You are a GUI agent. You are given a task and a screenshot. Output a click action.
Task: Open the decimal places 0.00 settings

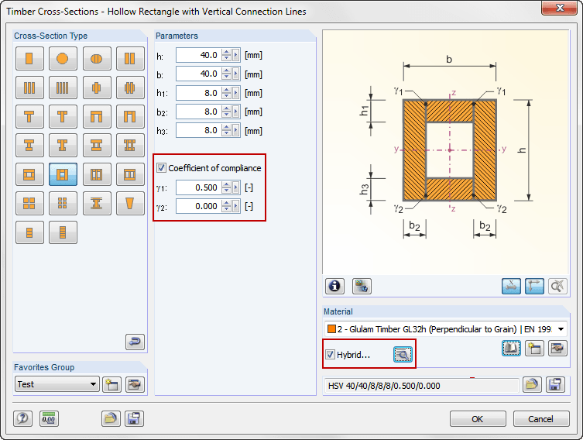click(x=49, y=418)
